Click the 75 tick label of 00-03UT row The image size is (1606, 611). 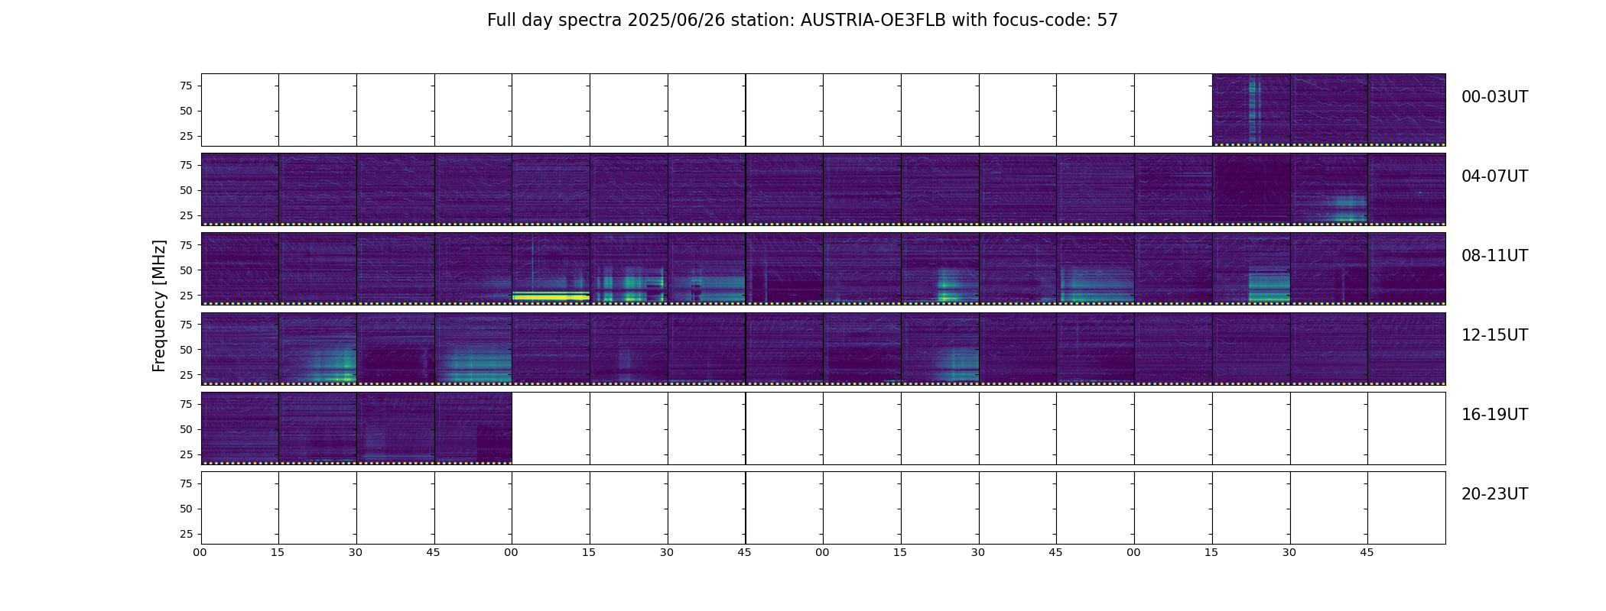click(x=186, y=86)
